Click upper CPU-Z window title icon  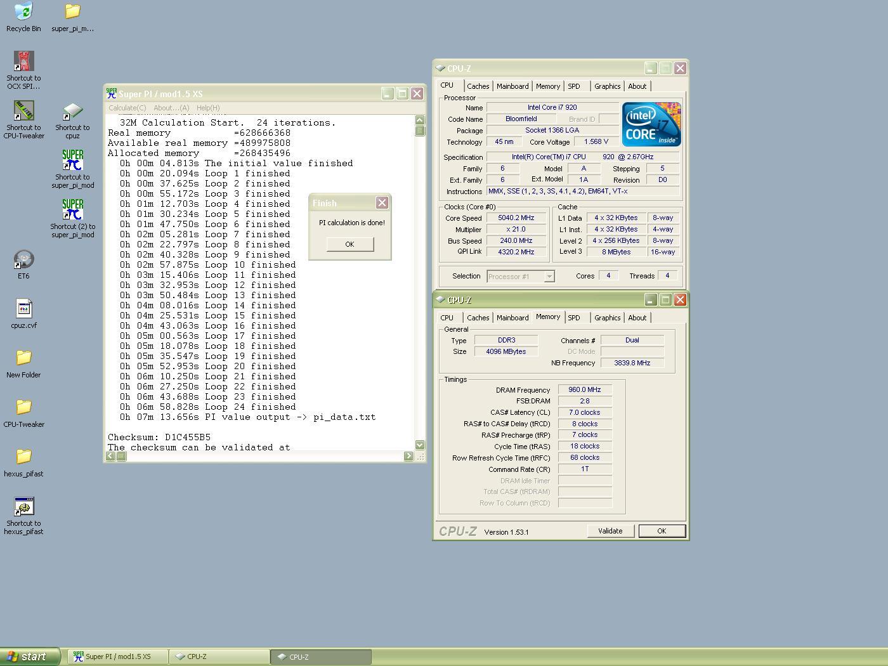tap(440, 69)
